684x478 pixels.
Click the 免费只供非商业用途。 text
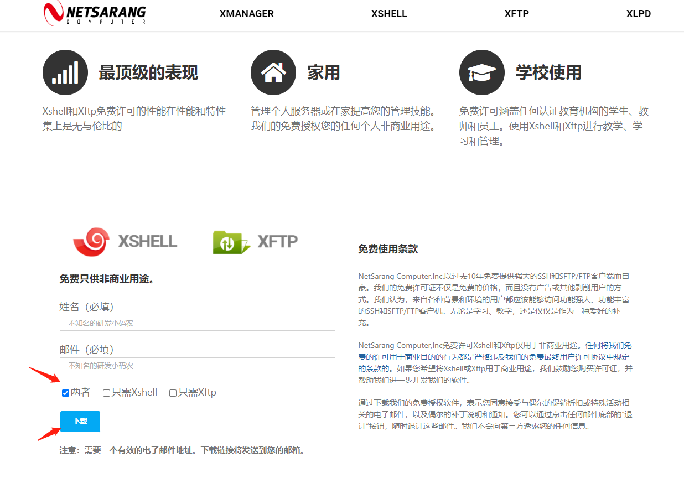click(x=107, y=279)
